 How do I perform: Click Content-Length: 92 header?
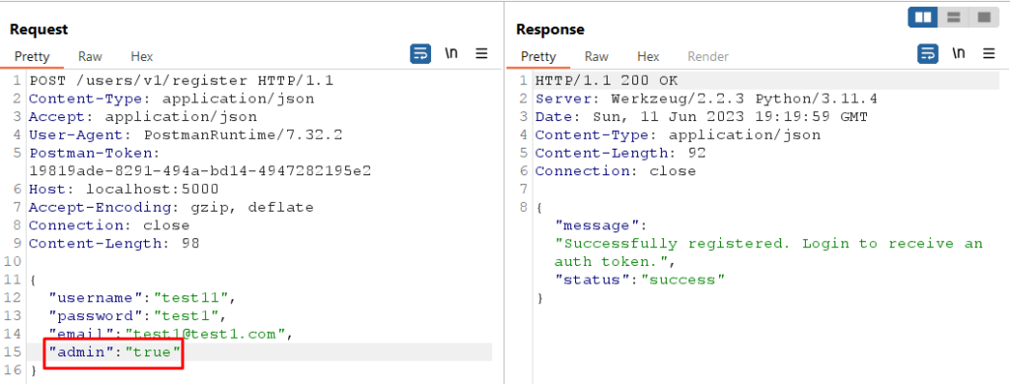621,153
